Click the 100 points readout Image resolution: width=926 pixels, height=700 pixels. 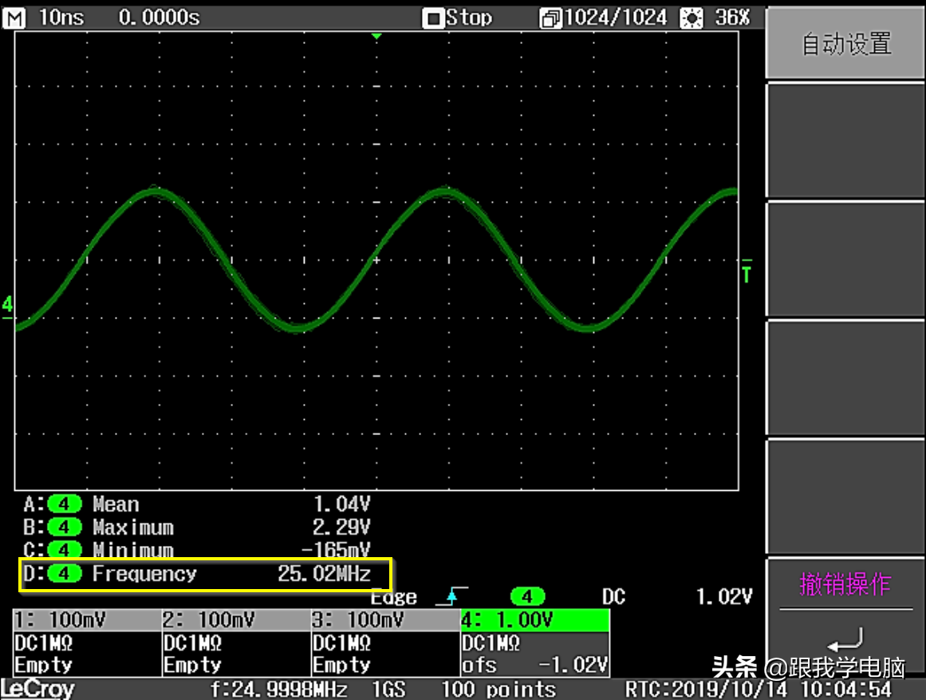coord(499,690)
